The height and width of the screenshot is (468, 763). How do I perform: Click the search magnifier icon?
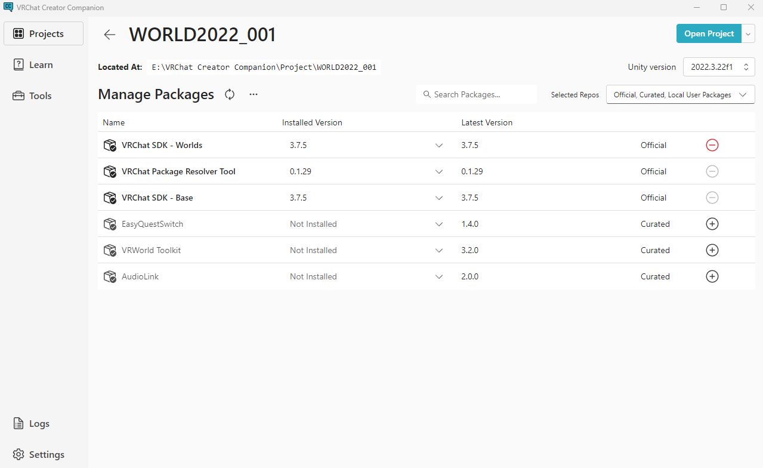coord(427,94)
